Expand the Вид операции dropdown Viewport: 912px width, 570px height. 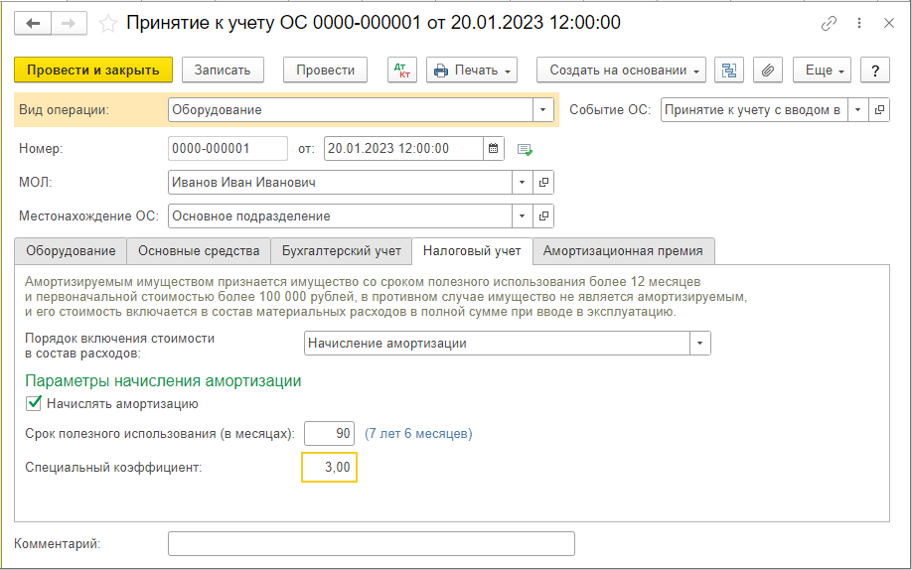click(x=543, y=110)
